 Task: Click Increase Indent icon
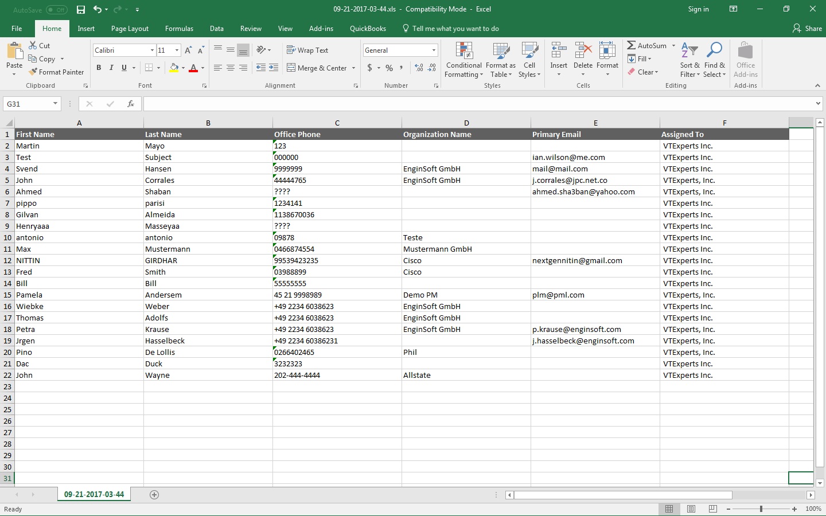[274, 68]
